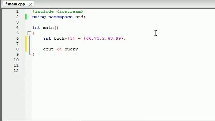215x121 pixels.
Task: Select line number 6 in gutter
Action: point(17,38)
